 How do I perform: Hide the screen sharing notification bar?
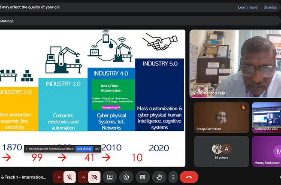click(x=97, y=149)
